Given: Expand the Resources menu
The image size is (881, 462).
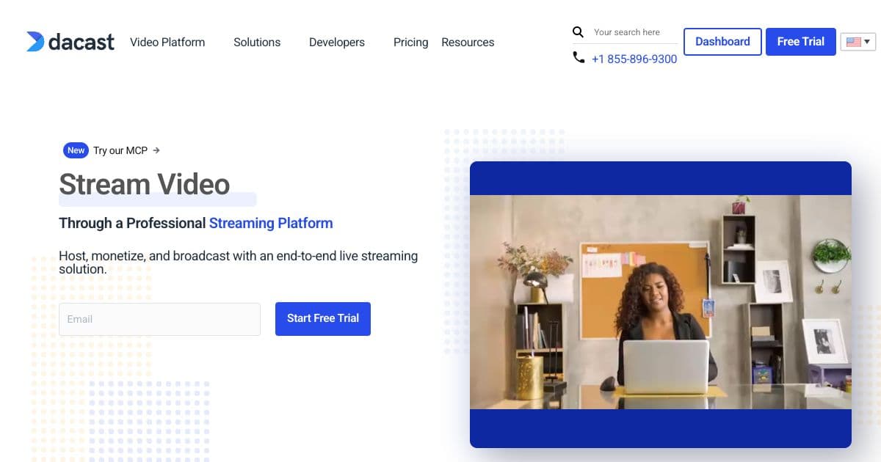Looking at the screenshot, I should 467,43.
